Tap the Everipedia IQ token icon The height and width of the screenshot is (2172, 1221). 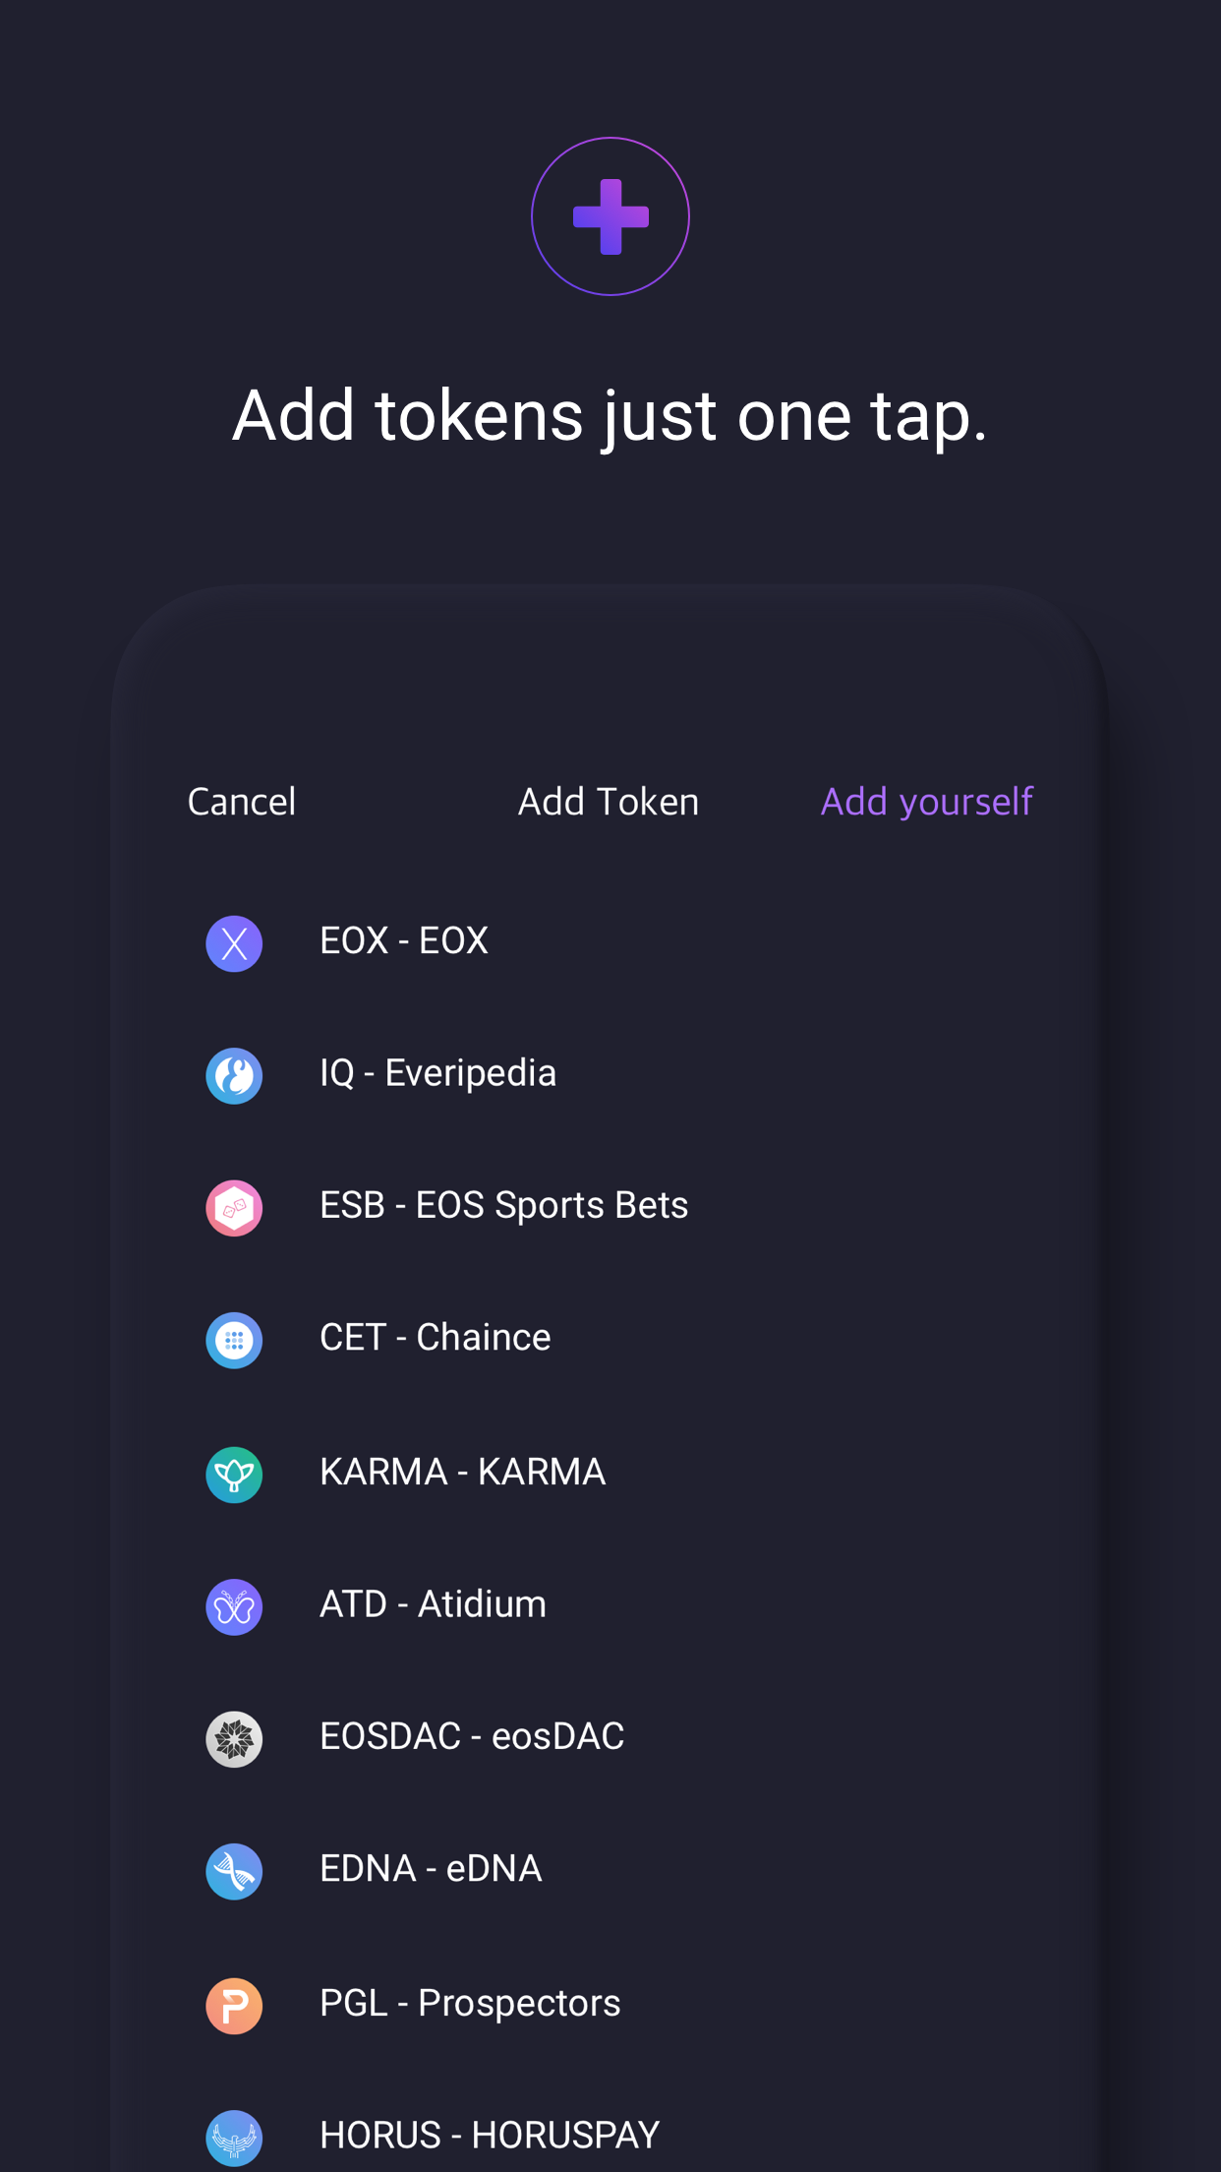pyautogui.click(x=234, y=1075)
